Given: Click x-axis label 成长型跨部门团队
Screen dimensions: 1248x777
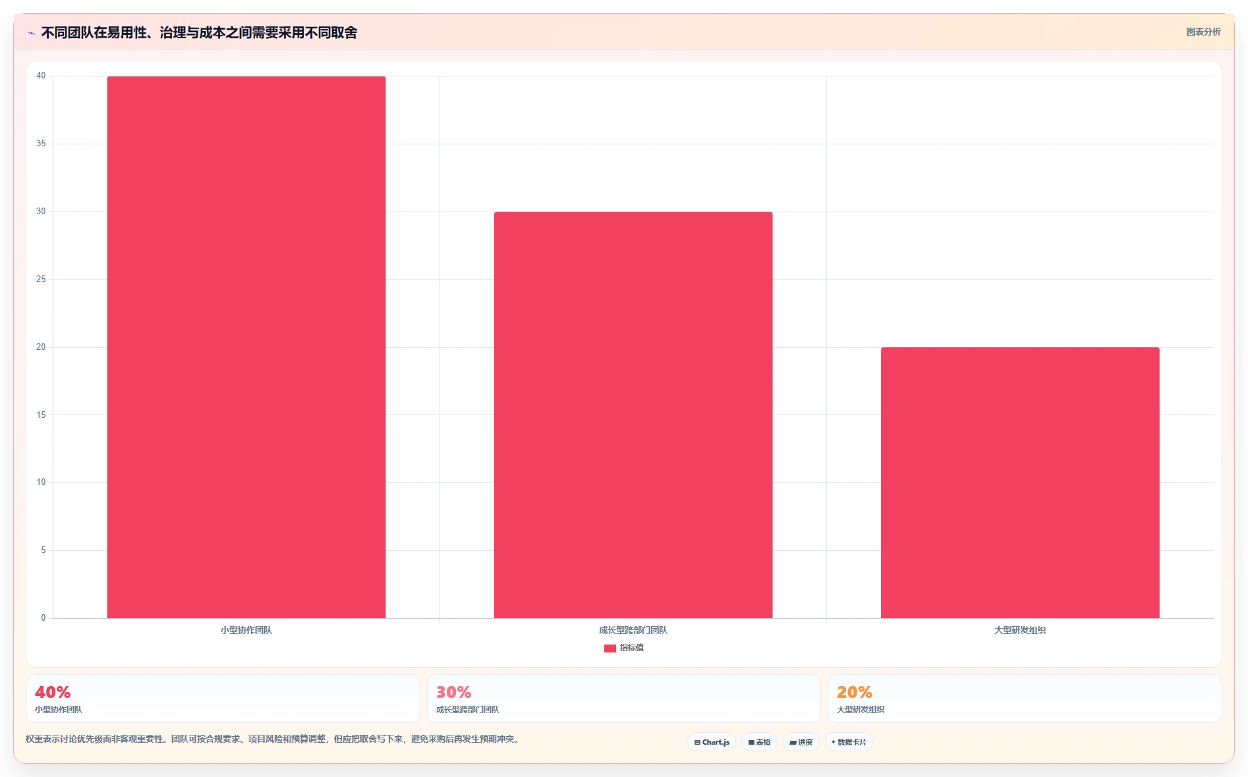Looking at the screenshot, I should 633,630.
